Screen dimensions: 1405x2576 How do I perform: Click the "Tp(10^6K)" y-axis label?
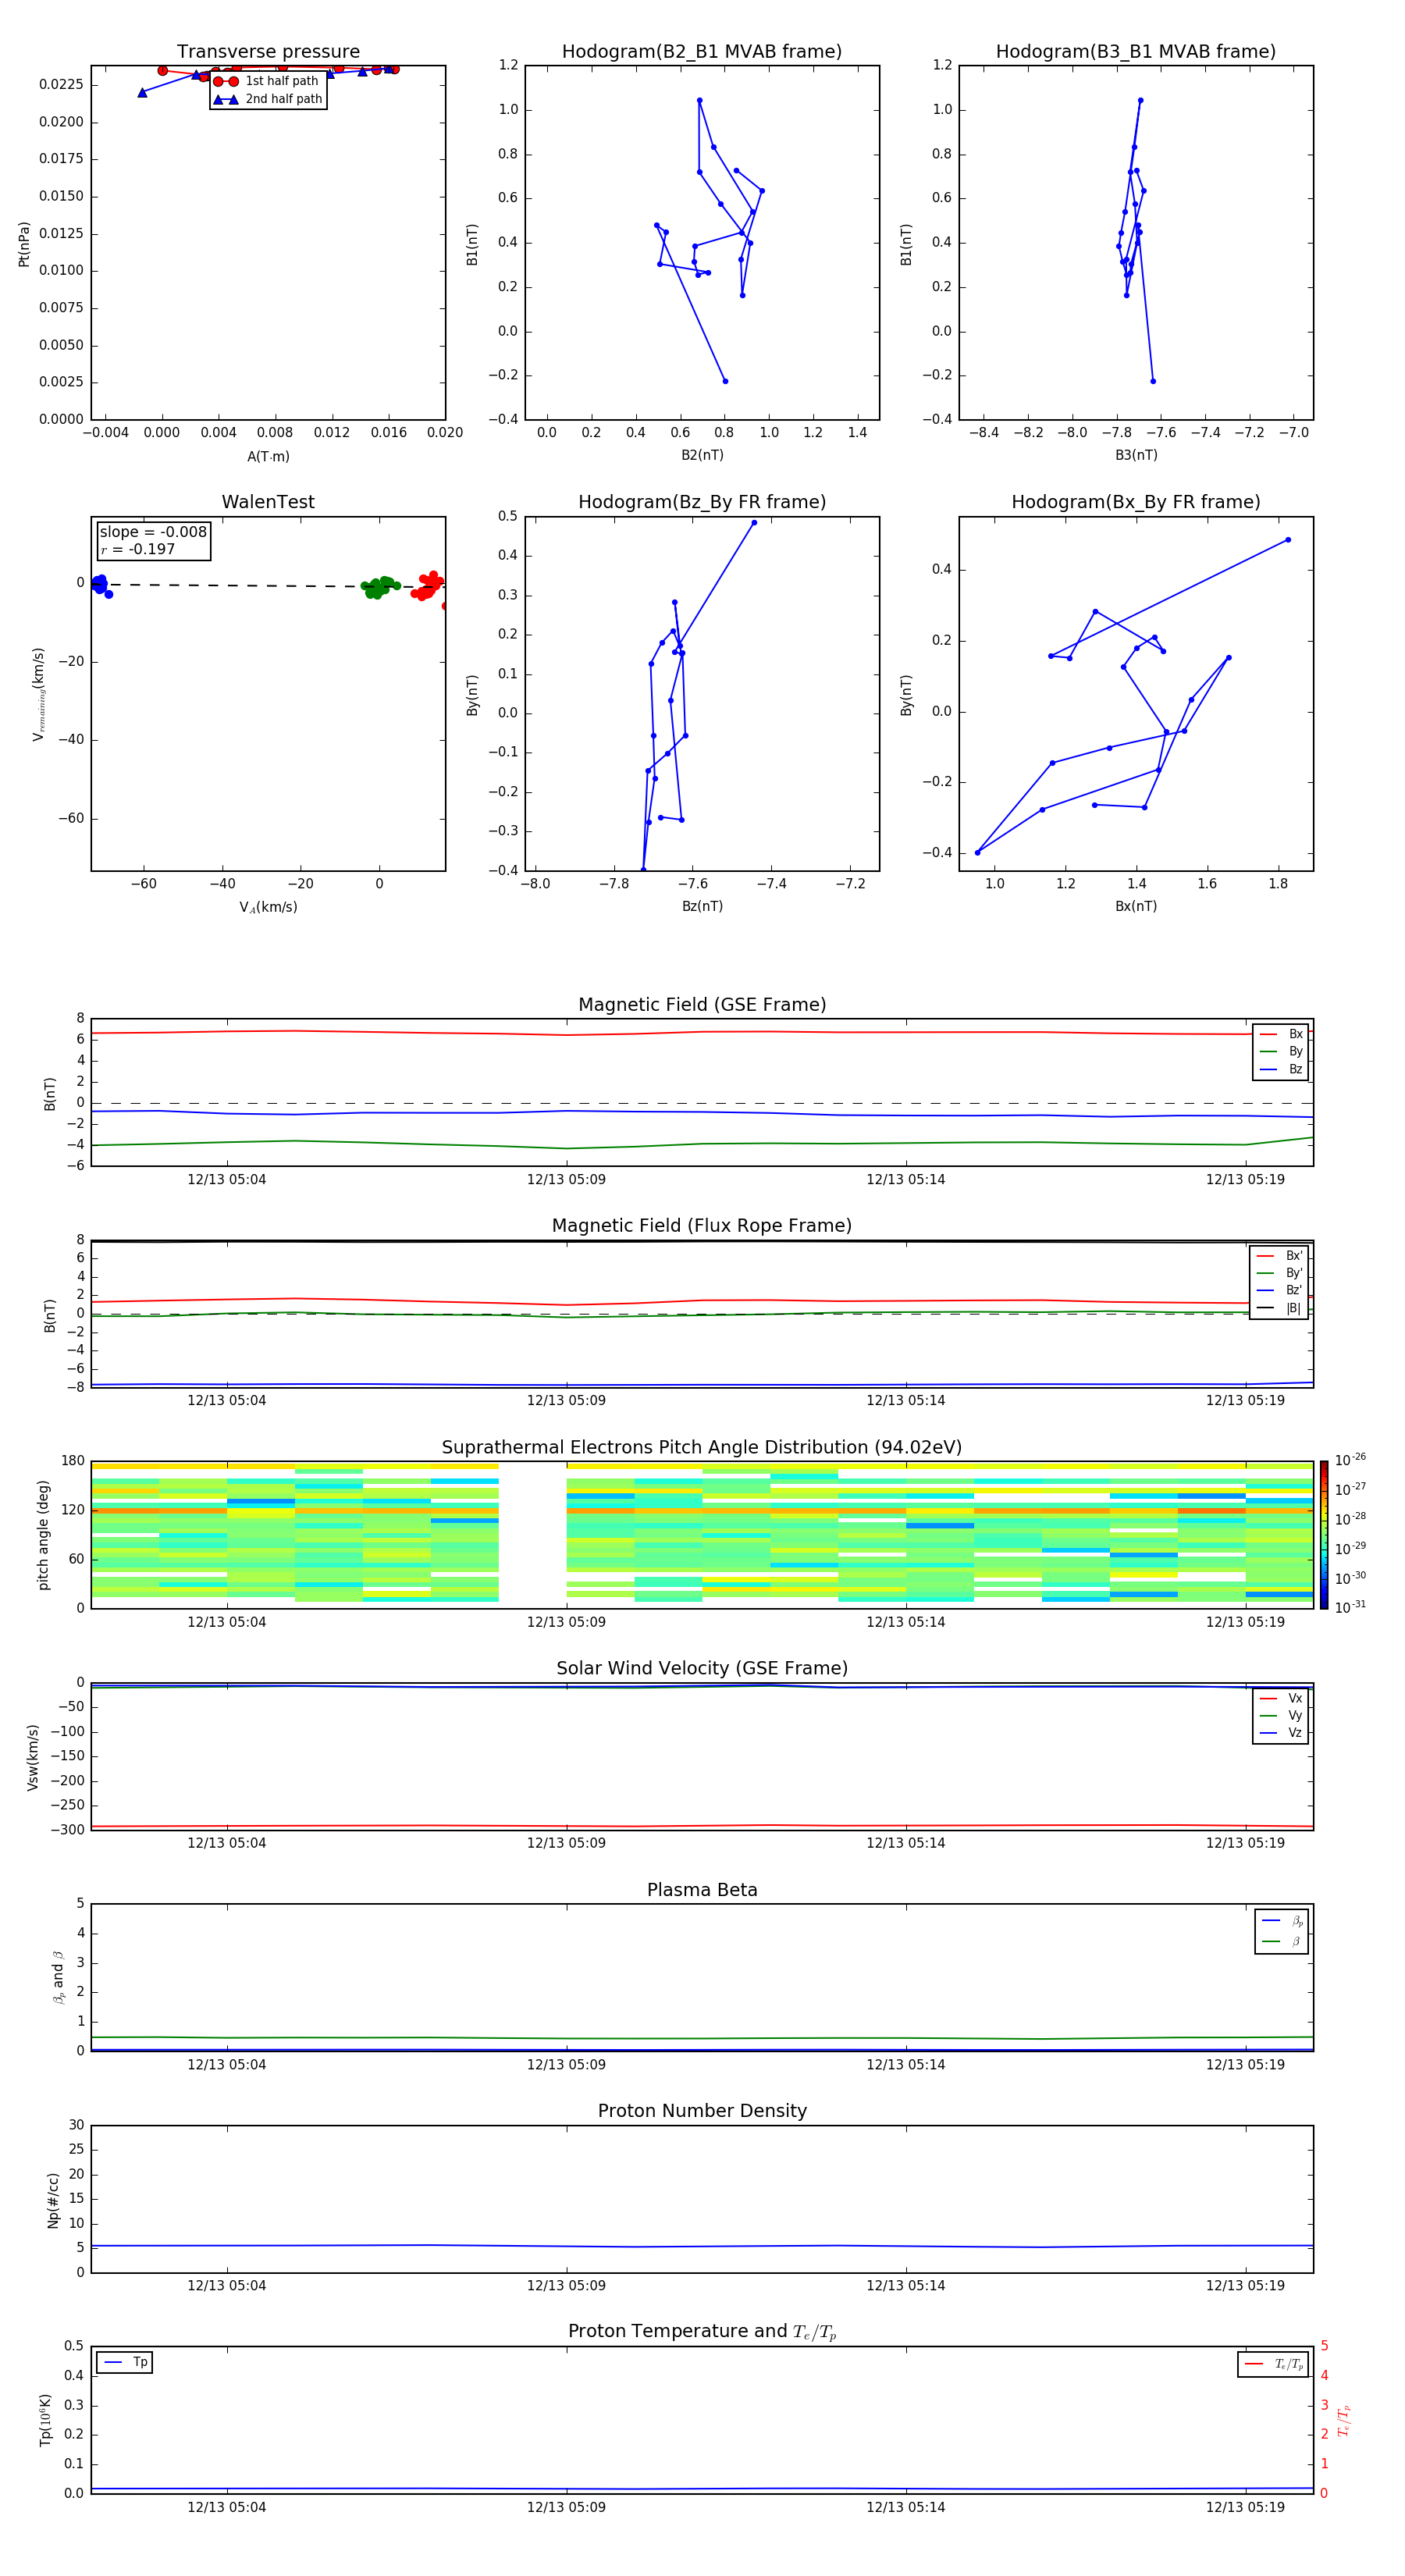point(45,2420)
